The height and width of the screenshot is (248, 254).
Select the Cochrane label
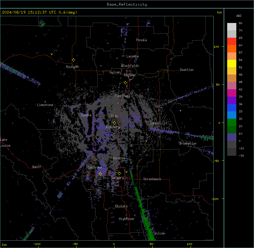point(95,167)
